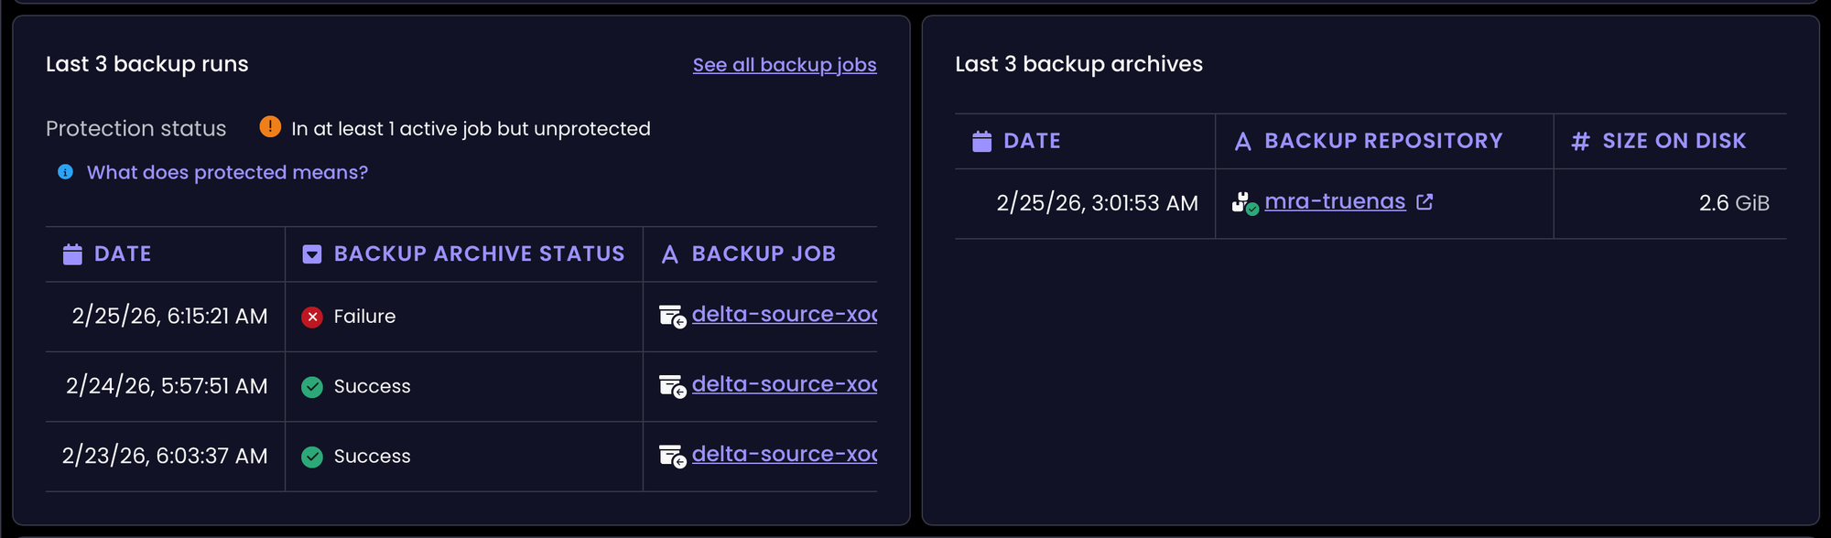Open delta-source job link from 2/23/26 run
The width and height of the screenshot is (1831, 538).
point(784,455)
